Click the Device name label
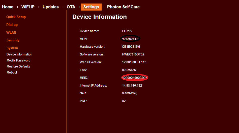This screenshot has height=133, width=239. tap(89, 31)
